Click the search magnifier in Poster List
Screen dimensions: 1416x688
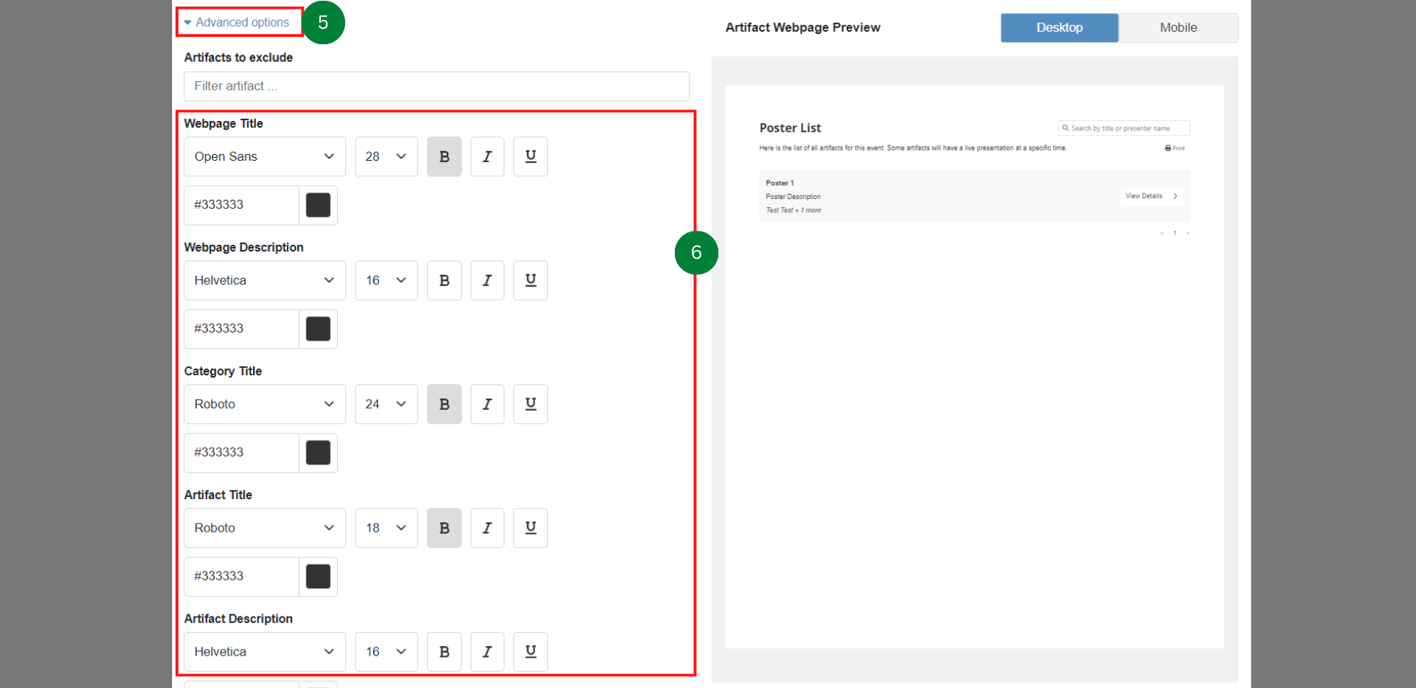coord(1064,128)
